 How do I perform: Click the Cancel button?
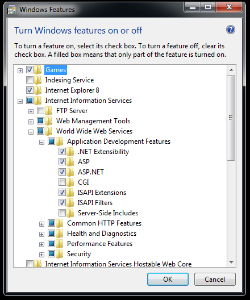(x=215, y=280)
